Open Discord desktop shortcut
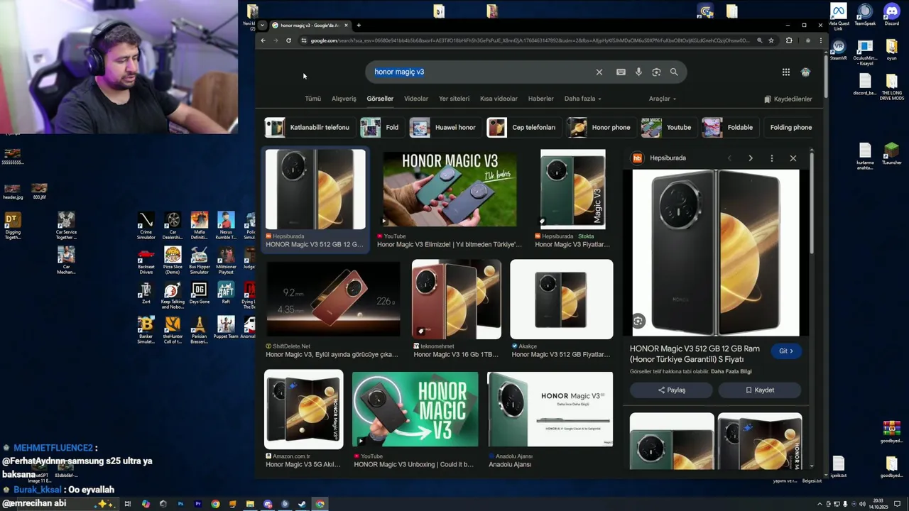909x511 pixels. (x=891, y=15)
